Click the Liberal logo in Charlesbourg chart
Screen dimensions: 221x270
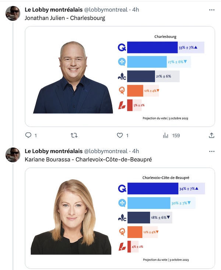(x=122, y=105)
